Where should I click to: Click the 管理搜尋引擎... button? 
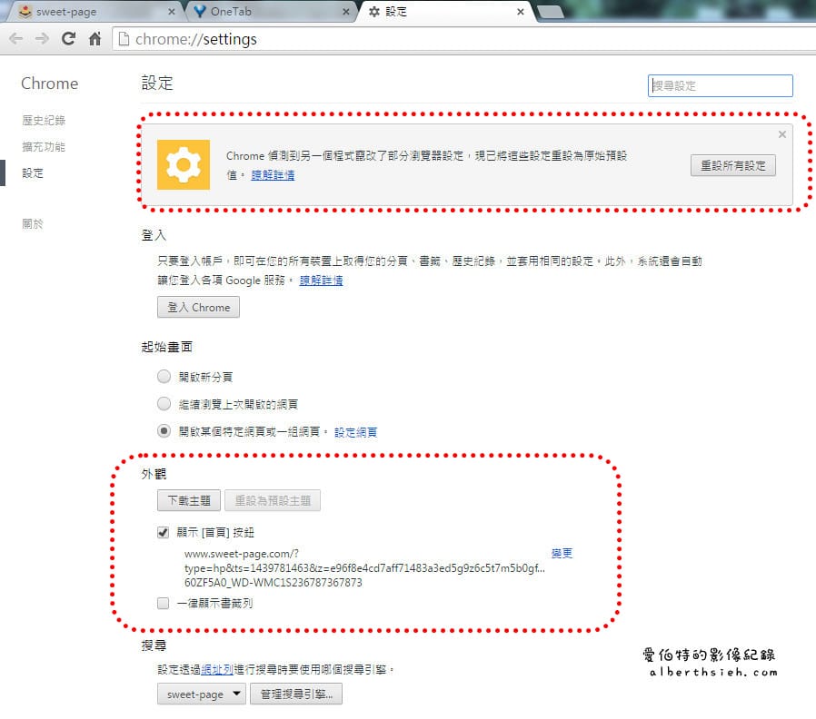point(296,694)
